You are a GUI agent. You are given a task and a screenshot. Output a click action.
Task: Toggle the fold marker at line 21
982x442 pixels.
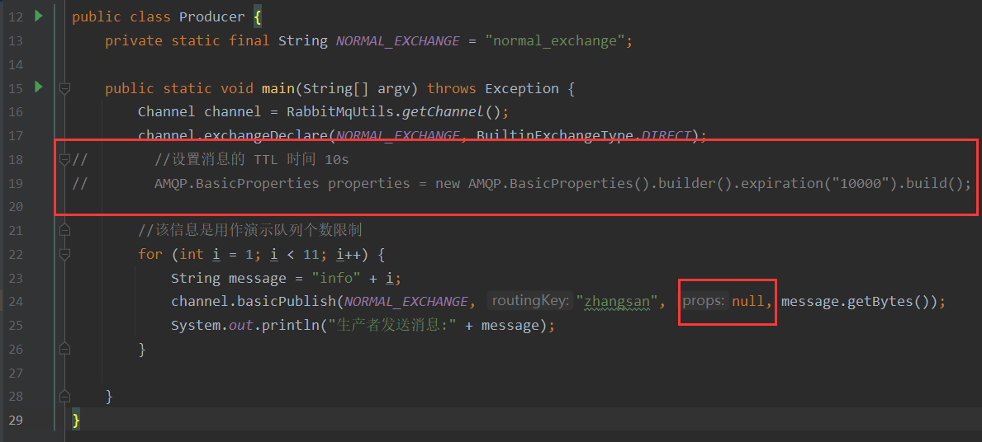[x=64, y=231]
